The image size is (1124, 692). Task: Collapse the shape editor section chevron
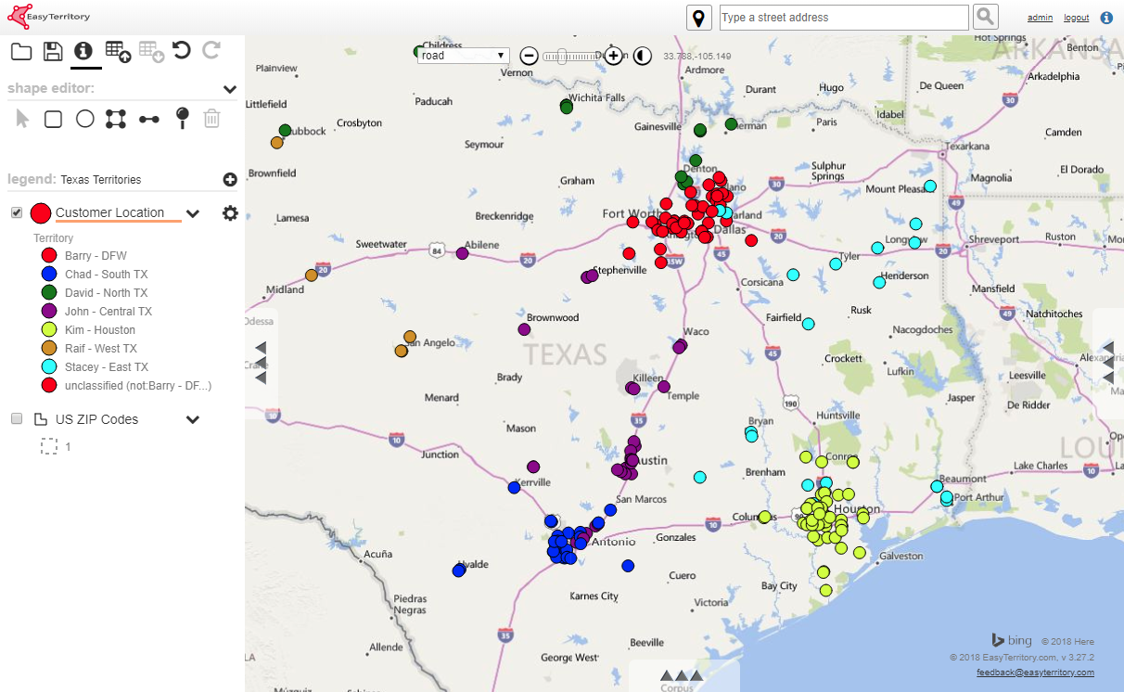230,90
